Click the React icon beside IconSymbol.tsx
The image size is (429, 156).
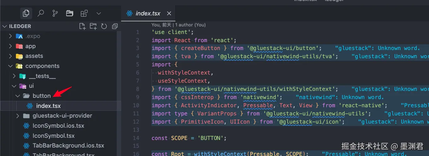click(26, 136)
